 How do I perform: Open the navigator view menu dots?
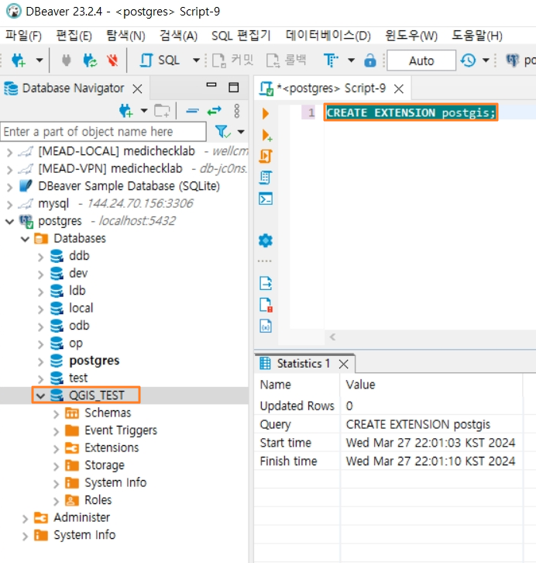[236, 111]
